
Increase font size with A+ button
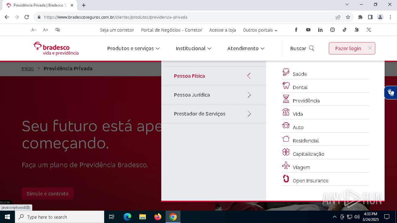[46, 30]
